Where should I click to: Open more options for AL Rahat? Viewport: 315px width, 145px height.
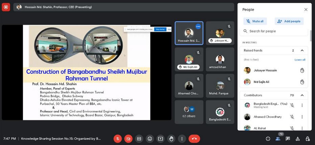(302, 128)
